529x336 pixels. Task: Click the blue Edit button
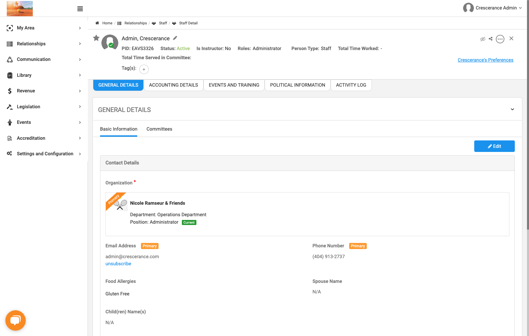pyautogui.click(x=494, y=146)
